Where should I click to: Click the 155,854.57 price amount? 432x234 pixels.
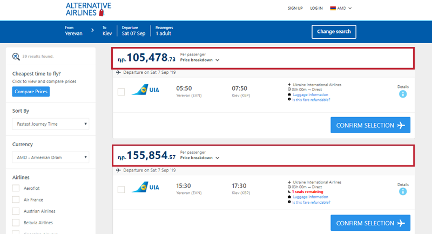[x=146, y=156]
